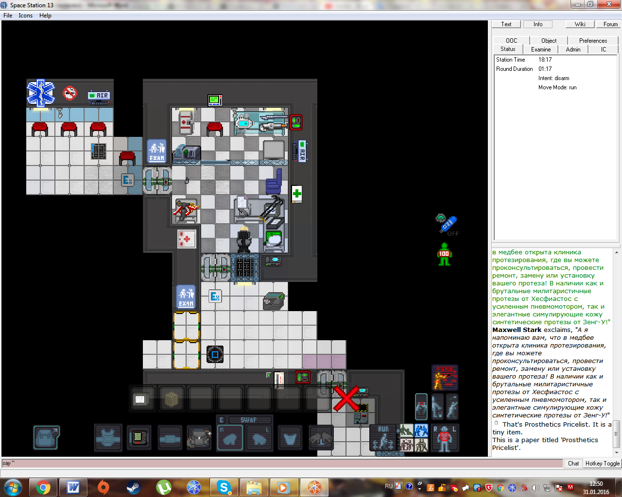Open the Help menu
Image resolution: width=622 pixels, height=497 pixels.
45,16
